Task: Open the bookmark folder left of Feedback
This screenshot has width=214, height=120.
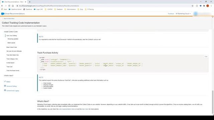Action: (48, 9)
